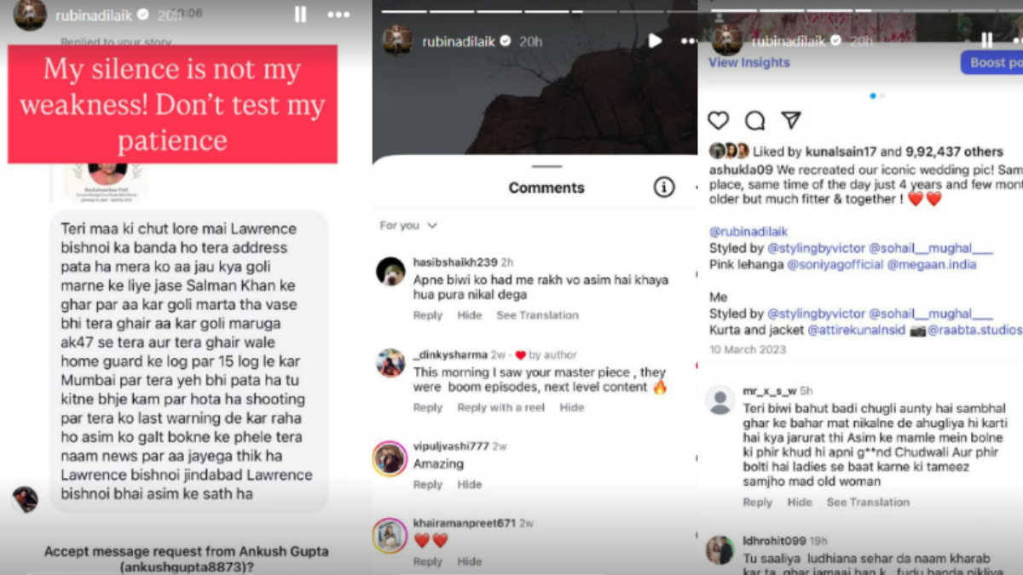Play the middle story using the play icon
Screen dimensions: 1023x575
[655, 40]
